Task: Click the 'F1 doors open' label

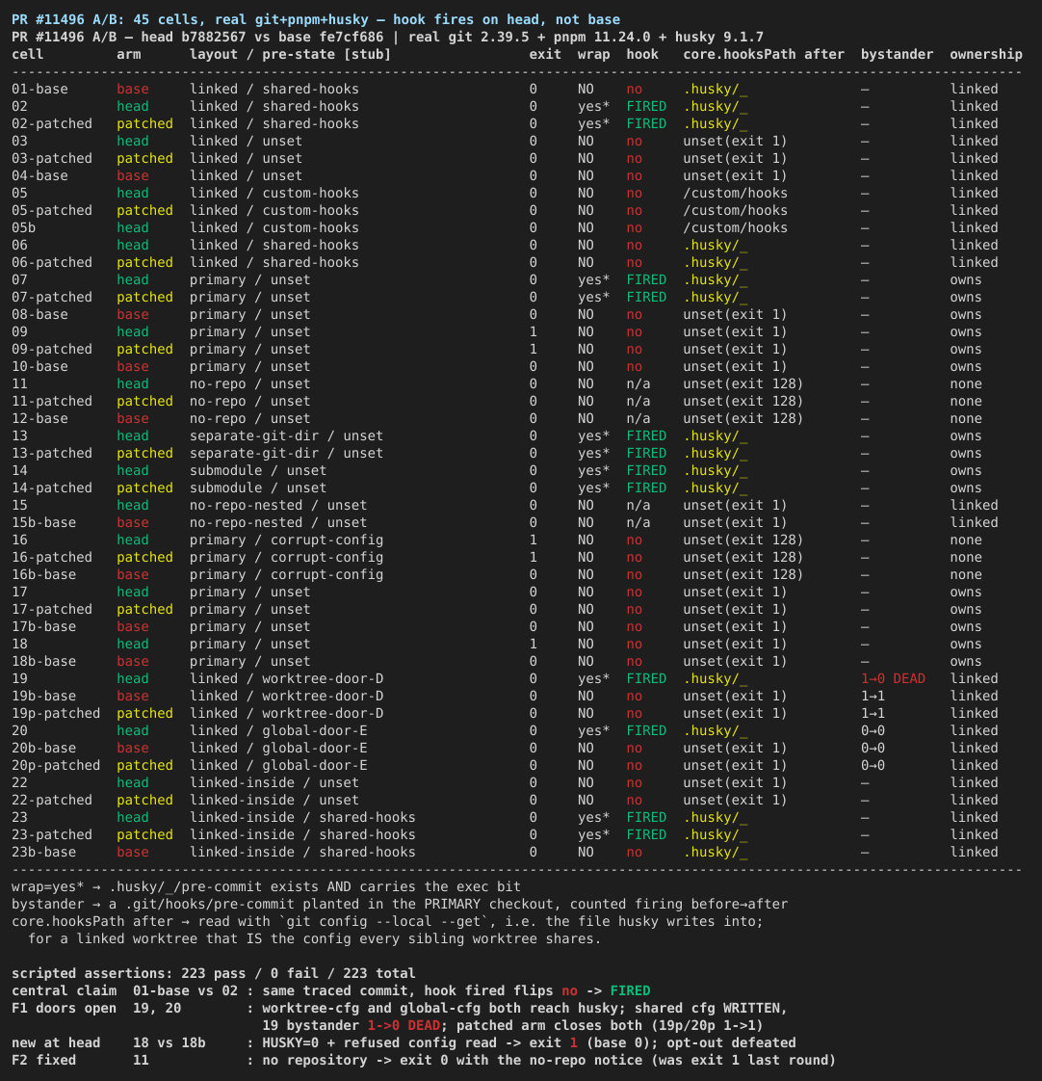Action: click(x=65, y=1008)
